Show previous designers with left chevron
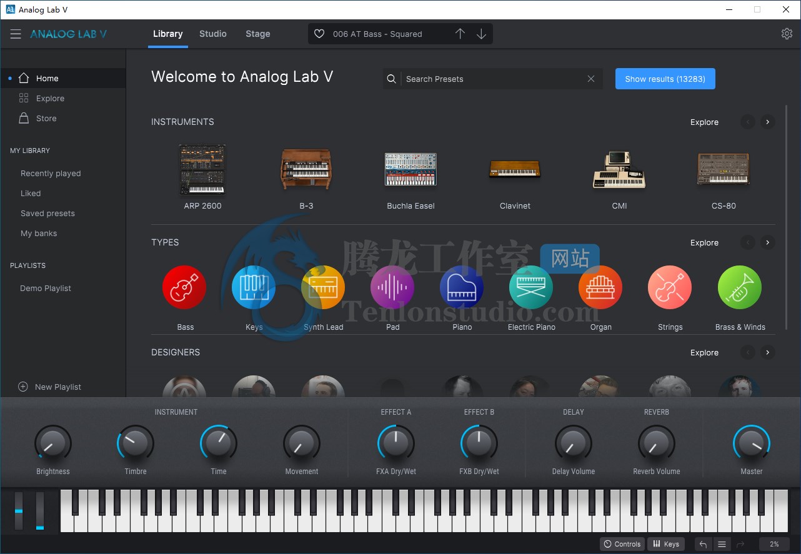This screenshot has height=554, width=801. pos(748,352)
